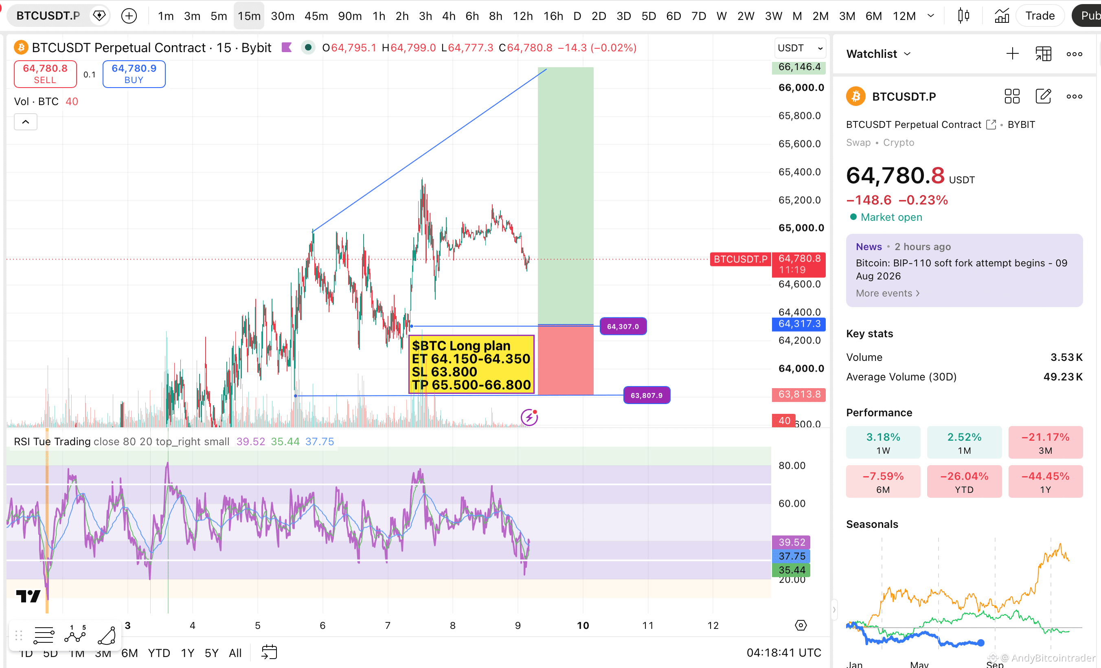Click the lightning bolt events icon on the chart
Viewport: 1101px width, 668px height.
pyautogui.click(x=529, y=417)
